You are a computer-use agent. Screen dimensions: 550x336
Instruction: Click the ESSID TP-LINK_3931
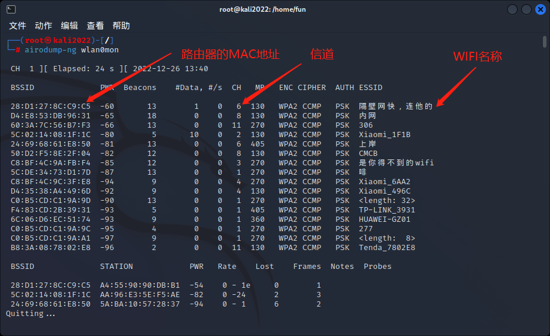(x=387, y=210)
